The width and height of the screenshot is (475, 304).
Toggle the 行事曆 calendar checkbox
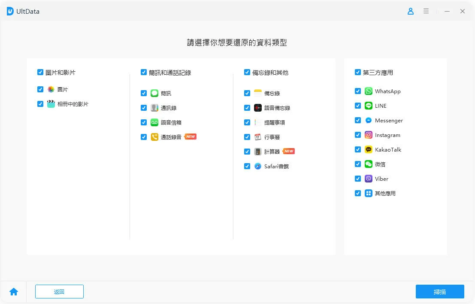tap(247, 137)
